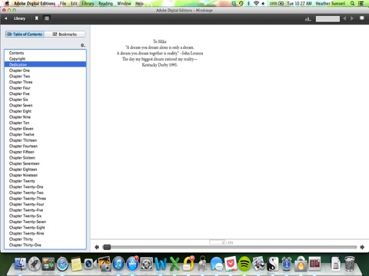Jump to Chapter Twelve
The width and height of the screenshot is (369, 276).
[45, 134]
